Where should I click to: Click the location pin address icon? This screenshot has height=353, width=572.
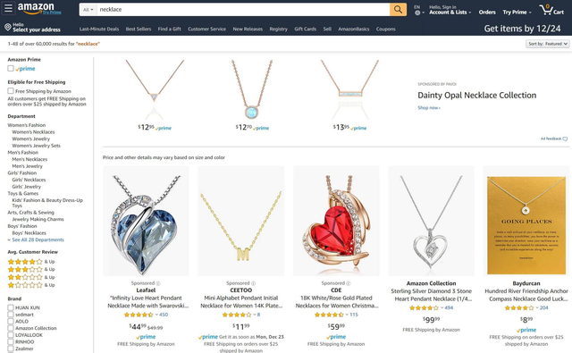[x=8, y=28]
